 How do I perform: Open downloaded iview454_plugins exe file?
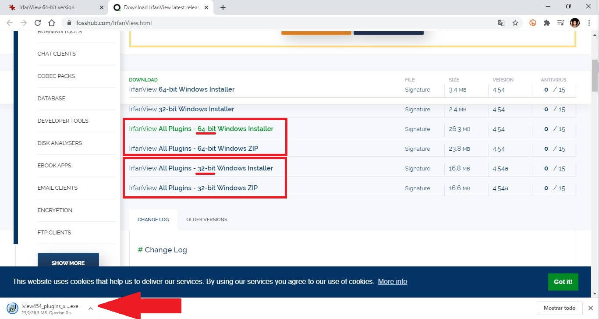tap(44, 308)
